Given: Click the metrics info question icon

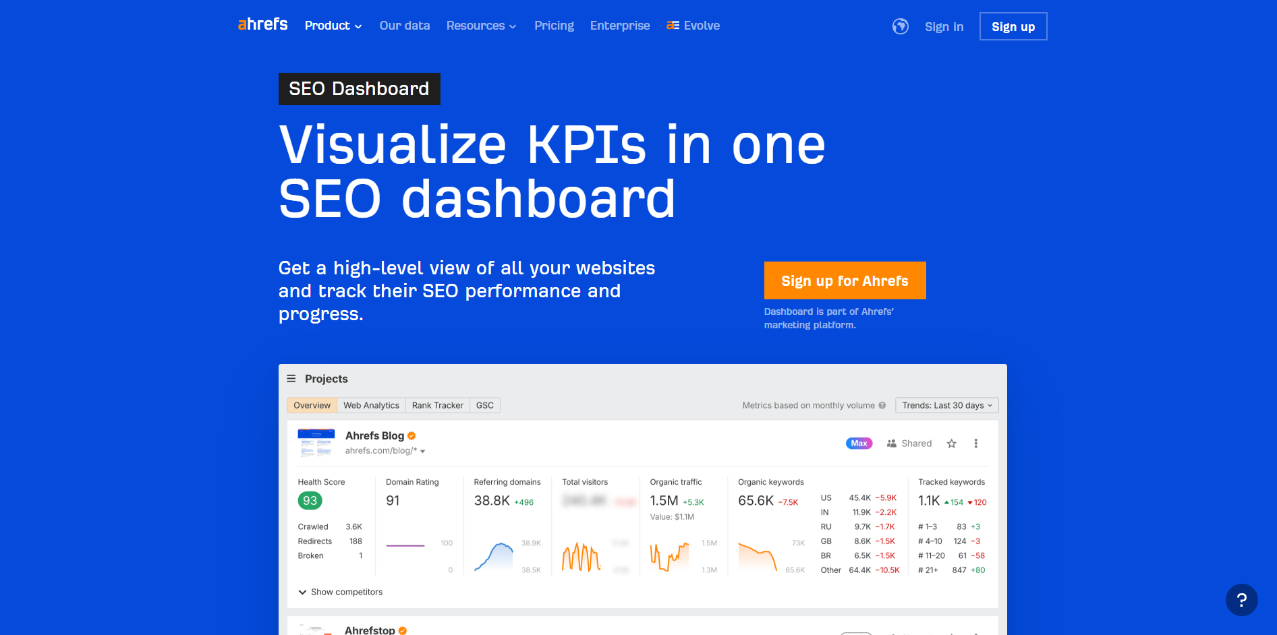Looking at the screenshot, I should point(882,405).
